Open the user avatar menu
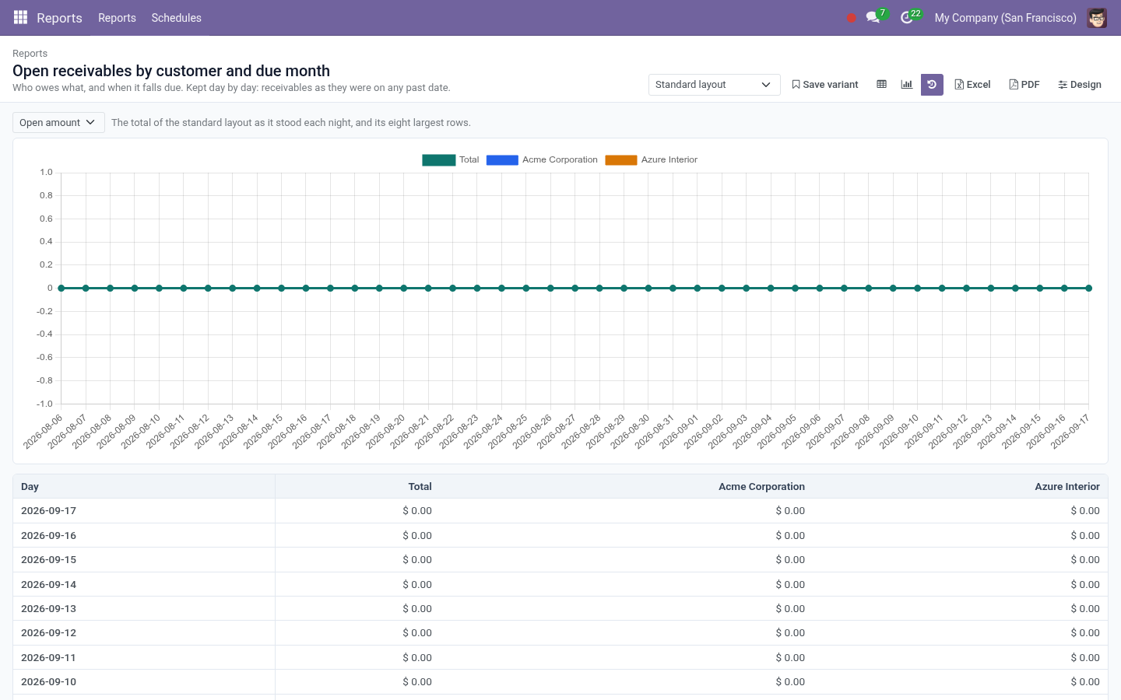This screenshot has width=1121, height=700. click(1097, 18)
